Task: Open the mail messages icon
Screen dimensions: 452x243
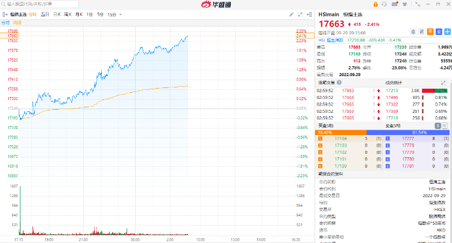Action: 394,4
